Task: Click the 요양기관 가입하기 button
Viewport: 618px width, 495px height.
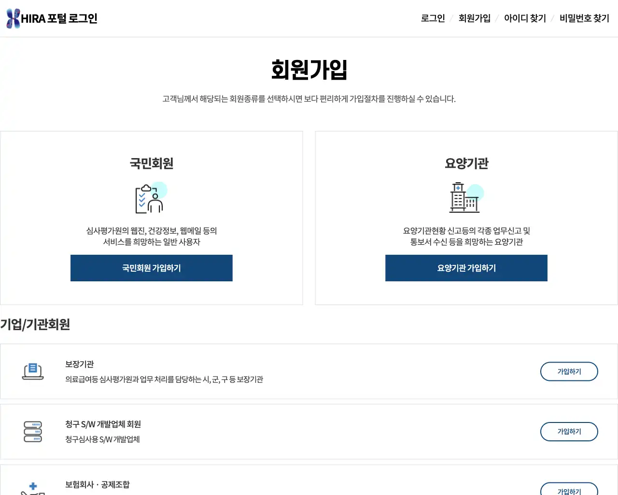Action: 466,268
